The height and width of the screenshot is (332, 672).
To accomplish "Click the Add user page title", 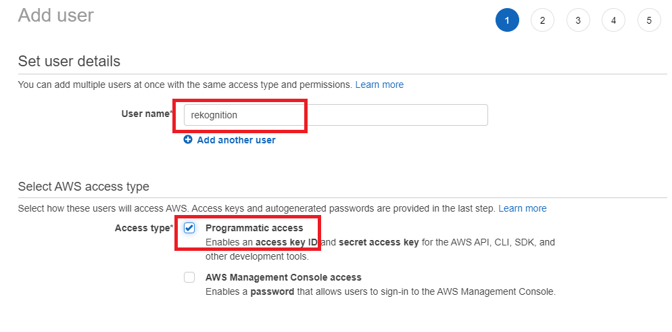I will click(x=56, y=15).
